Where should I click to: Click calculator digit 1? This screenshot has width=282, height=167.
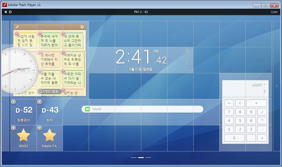click(229, 129)
